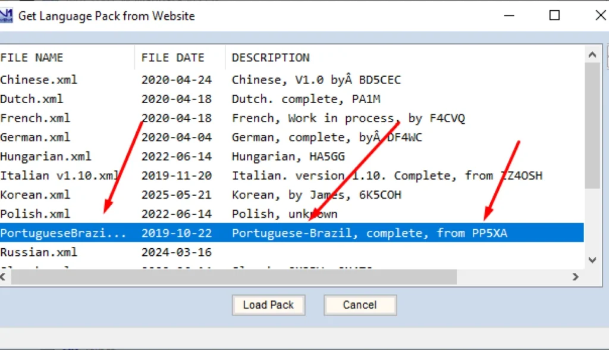Click the FILE DATE column header
Viewport: 609px width, 350px height.
[173, 58]
